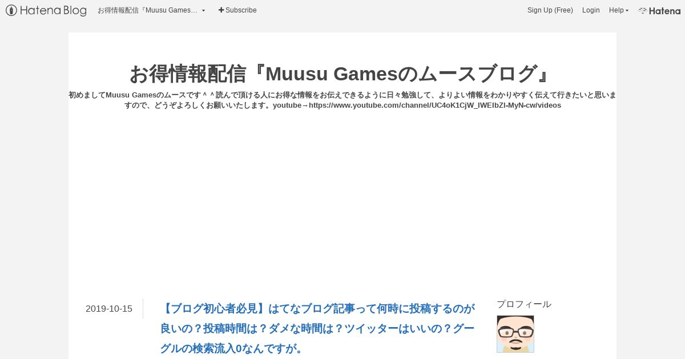Open the main blog title 'Muusu Gamesのムースブログ'

pyautogui.click(x=342, y=74)
